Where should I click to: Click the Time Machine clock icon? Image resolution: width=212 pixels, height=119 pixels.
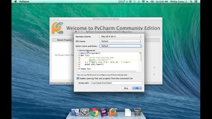point(134,2)
